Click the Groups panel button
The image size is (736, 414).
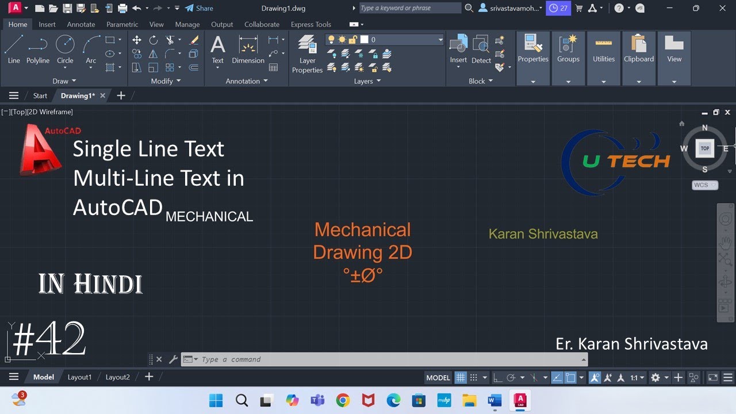[x=568, y=59]
